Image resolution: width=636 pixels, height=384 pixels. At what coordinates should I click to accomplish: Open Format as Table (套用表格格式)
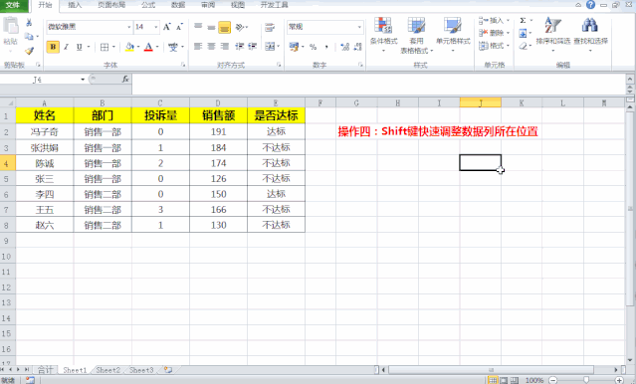pos(417,35)
